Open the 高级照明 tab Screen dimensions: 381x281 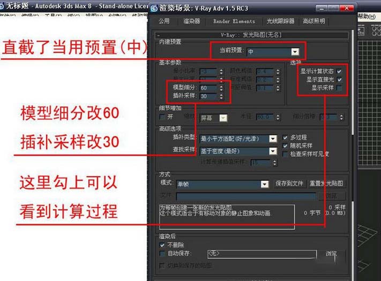tap(313, 21)
